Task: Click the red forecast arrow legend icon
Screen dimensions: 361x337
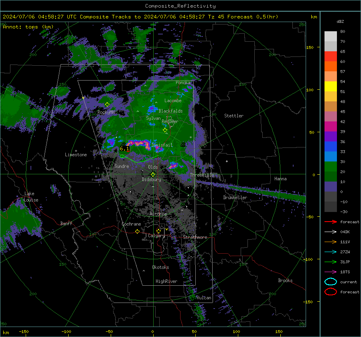Action: click(331, 222)
